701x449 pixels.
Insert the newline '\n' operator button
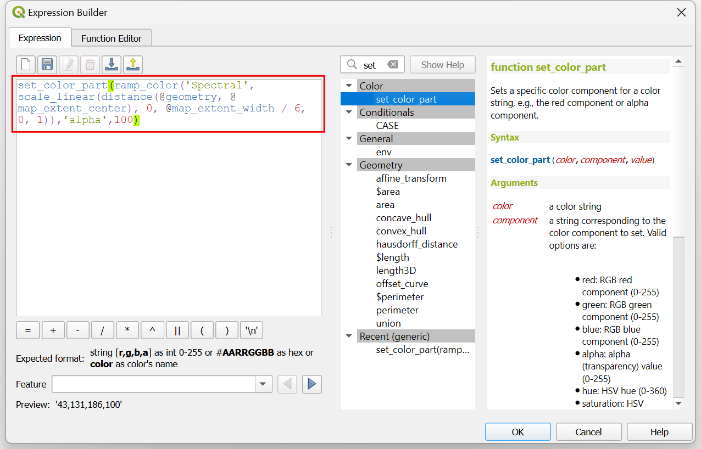pyautogui.click(x=252, y=330)
